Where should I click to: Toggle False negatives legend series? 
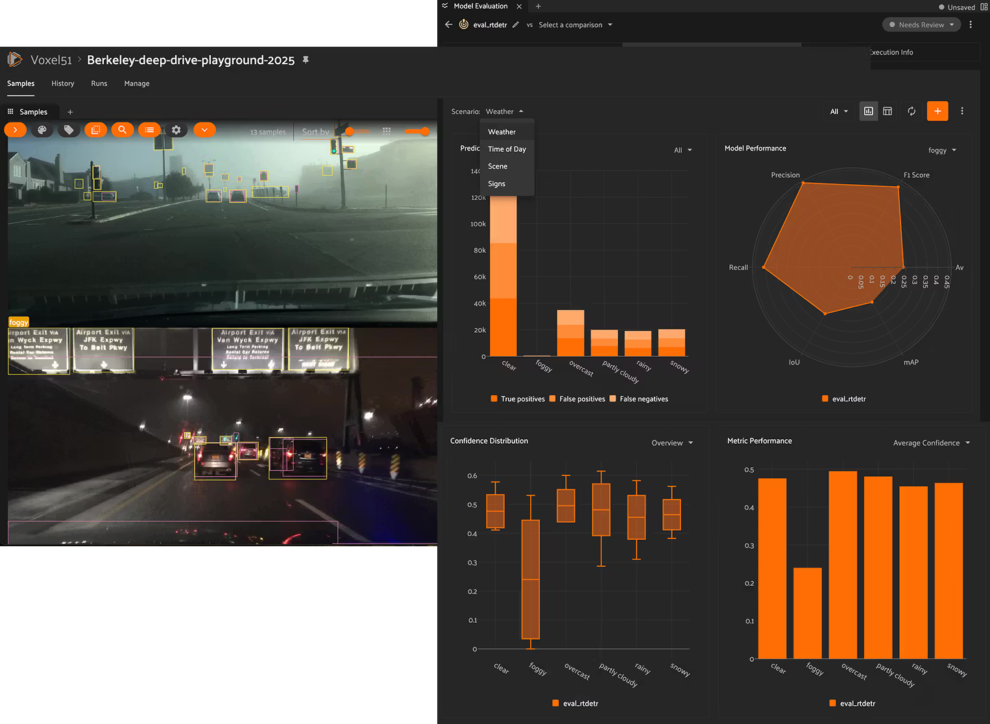pyautogui.click(x=638, y=399)
